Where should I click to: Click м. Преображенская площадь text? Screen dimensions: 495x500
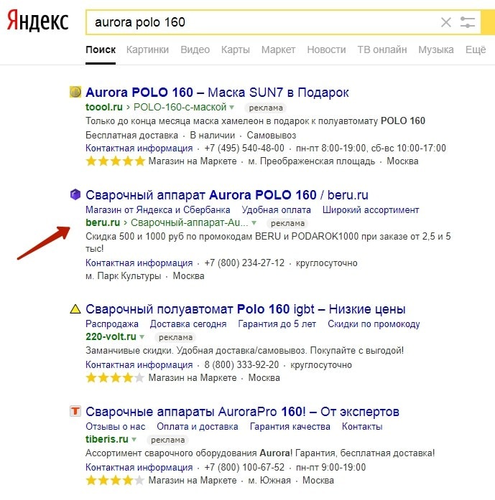pyautogui.click(x=312, y=161)
